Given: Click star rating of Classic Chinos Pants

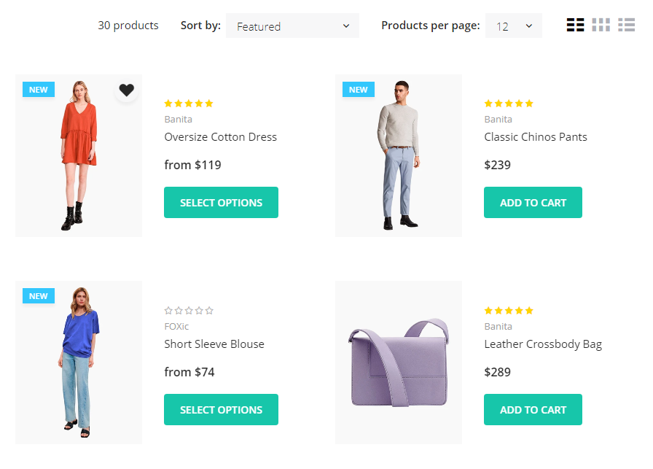Looking at the screenshot, I should pos(509,104).
